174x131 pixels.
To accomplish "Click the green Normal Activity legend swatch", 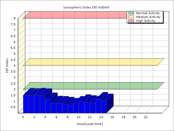I will click(131, 13).
